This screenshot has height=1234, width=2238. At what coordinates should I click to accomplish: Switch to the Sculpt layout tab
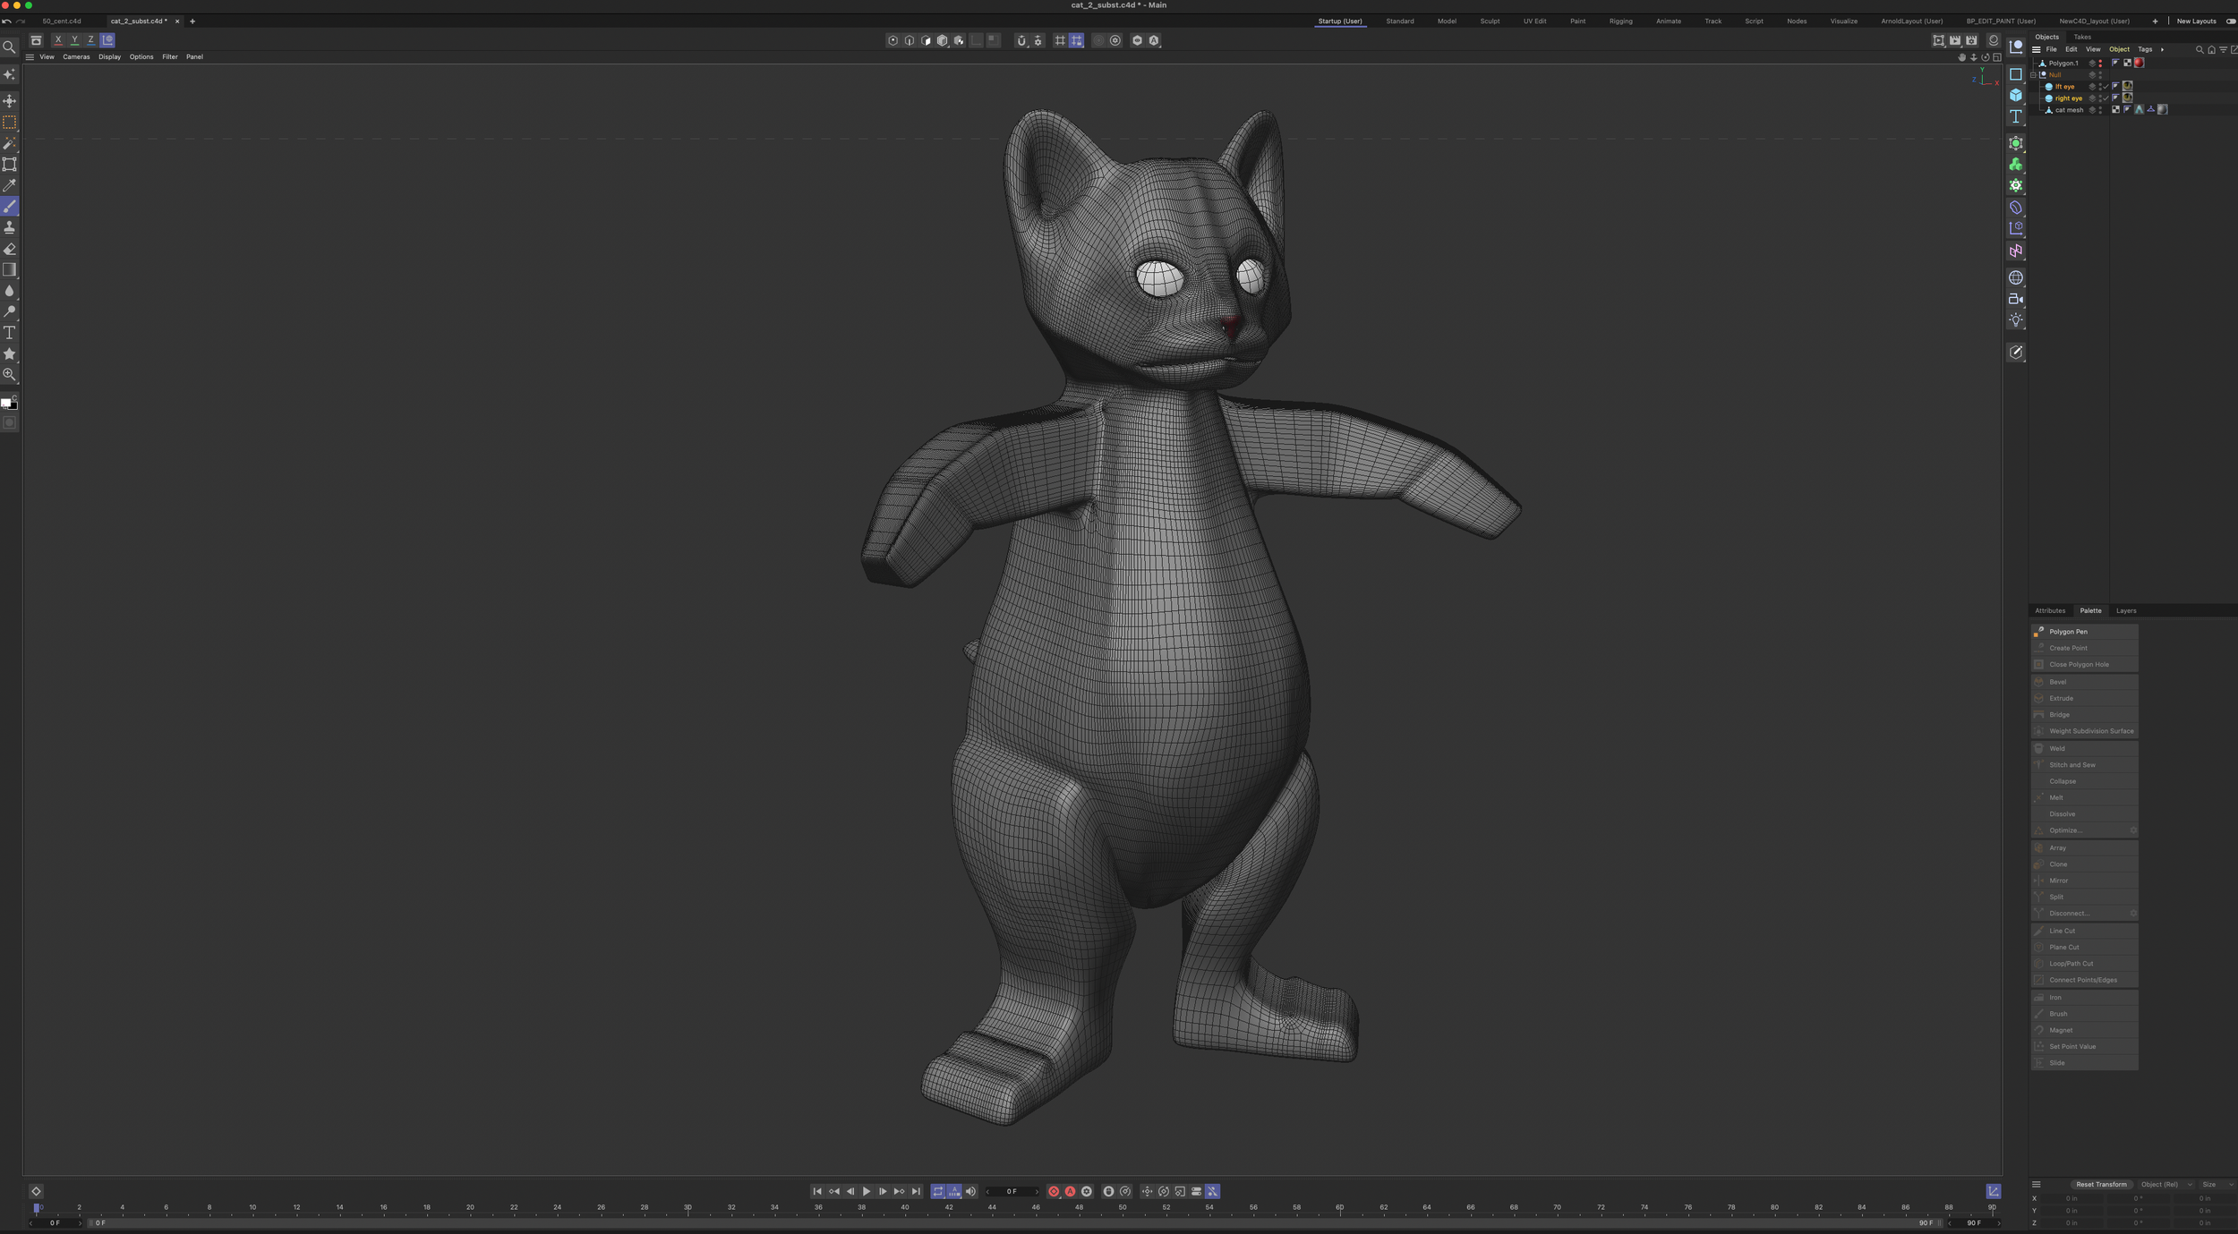[x=1490, y=21]
